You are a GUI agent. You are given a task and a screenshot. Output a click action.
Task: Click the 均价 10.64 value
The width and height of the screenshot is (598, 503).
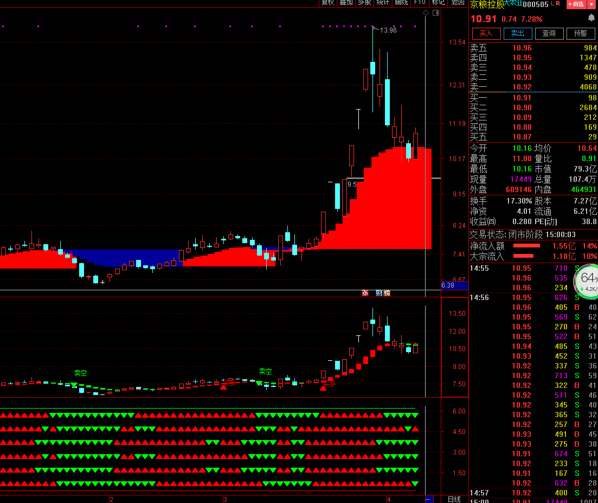click(587, 148)
